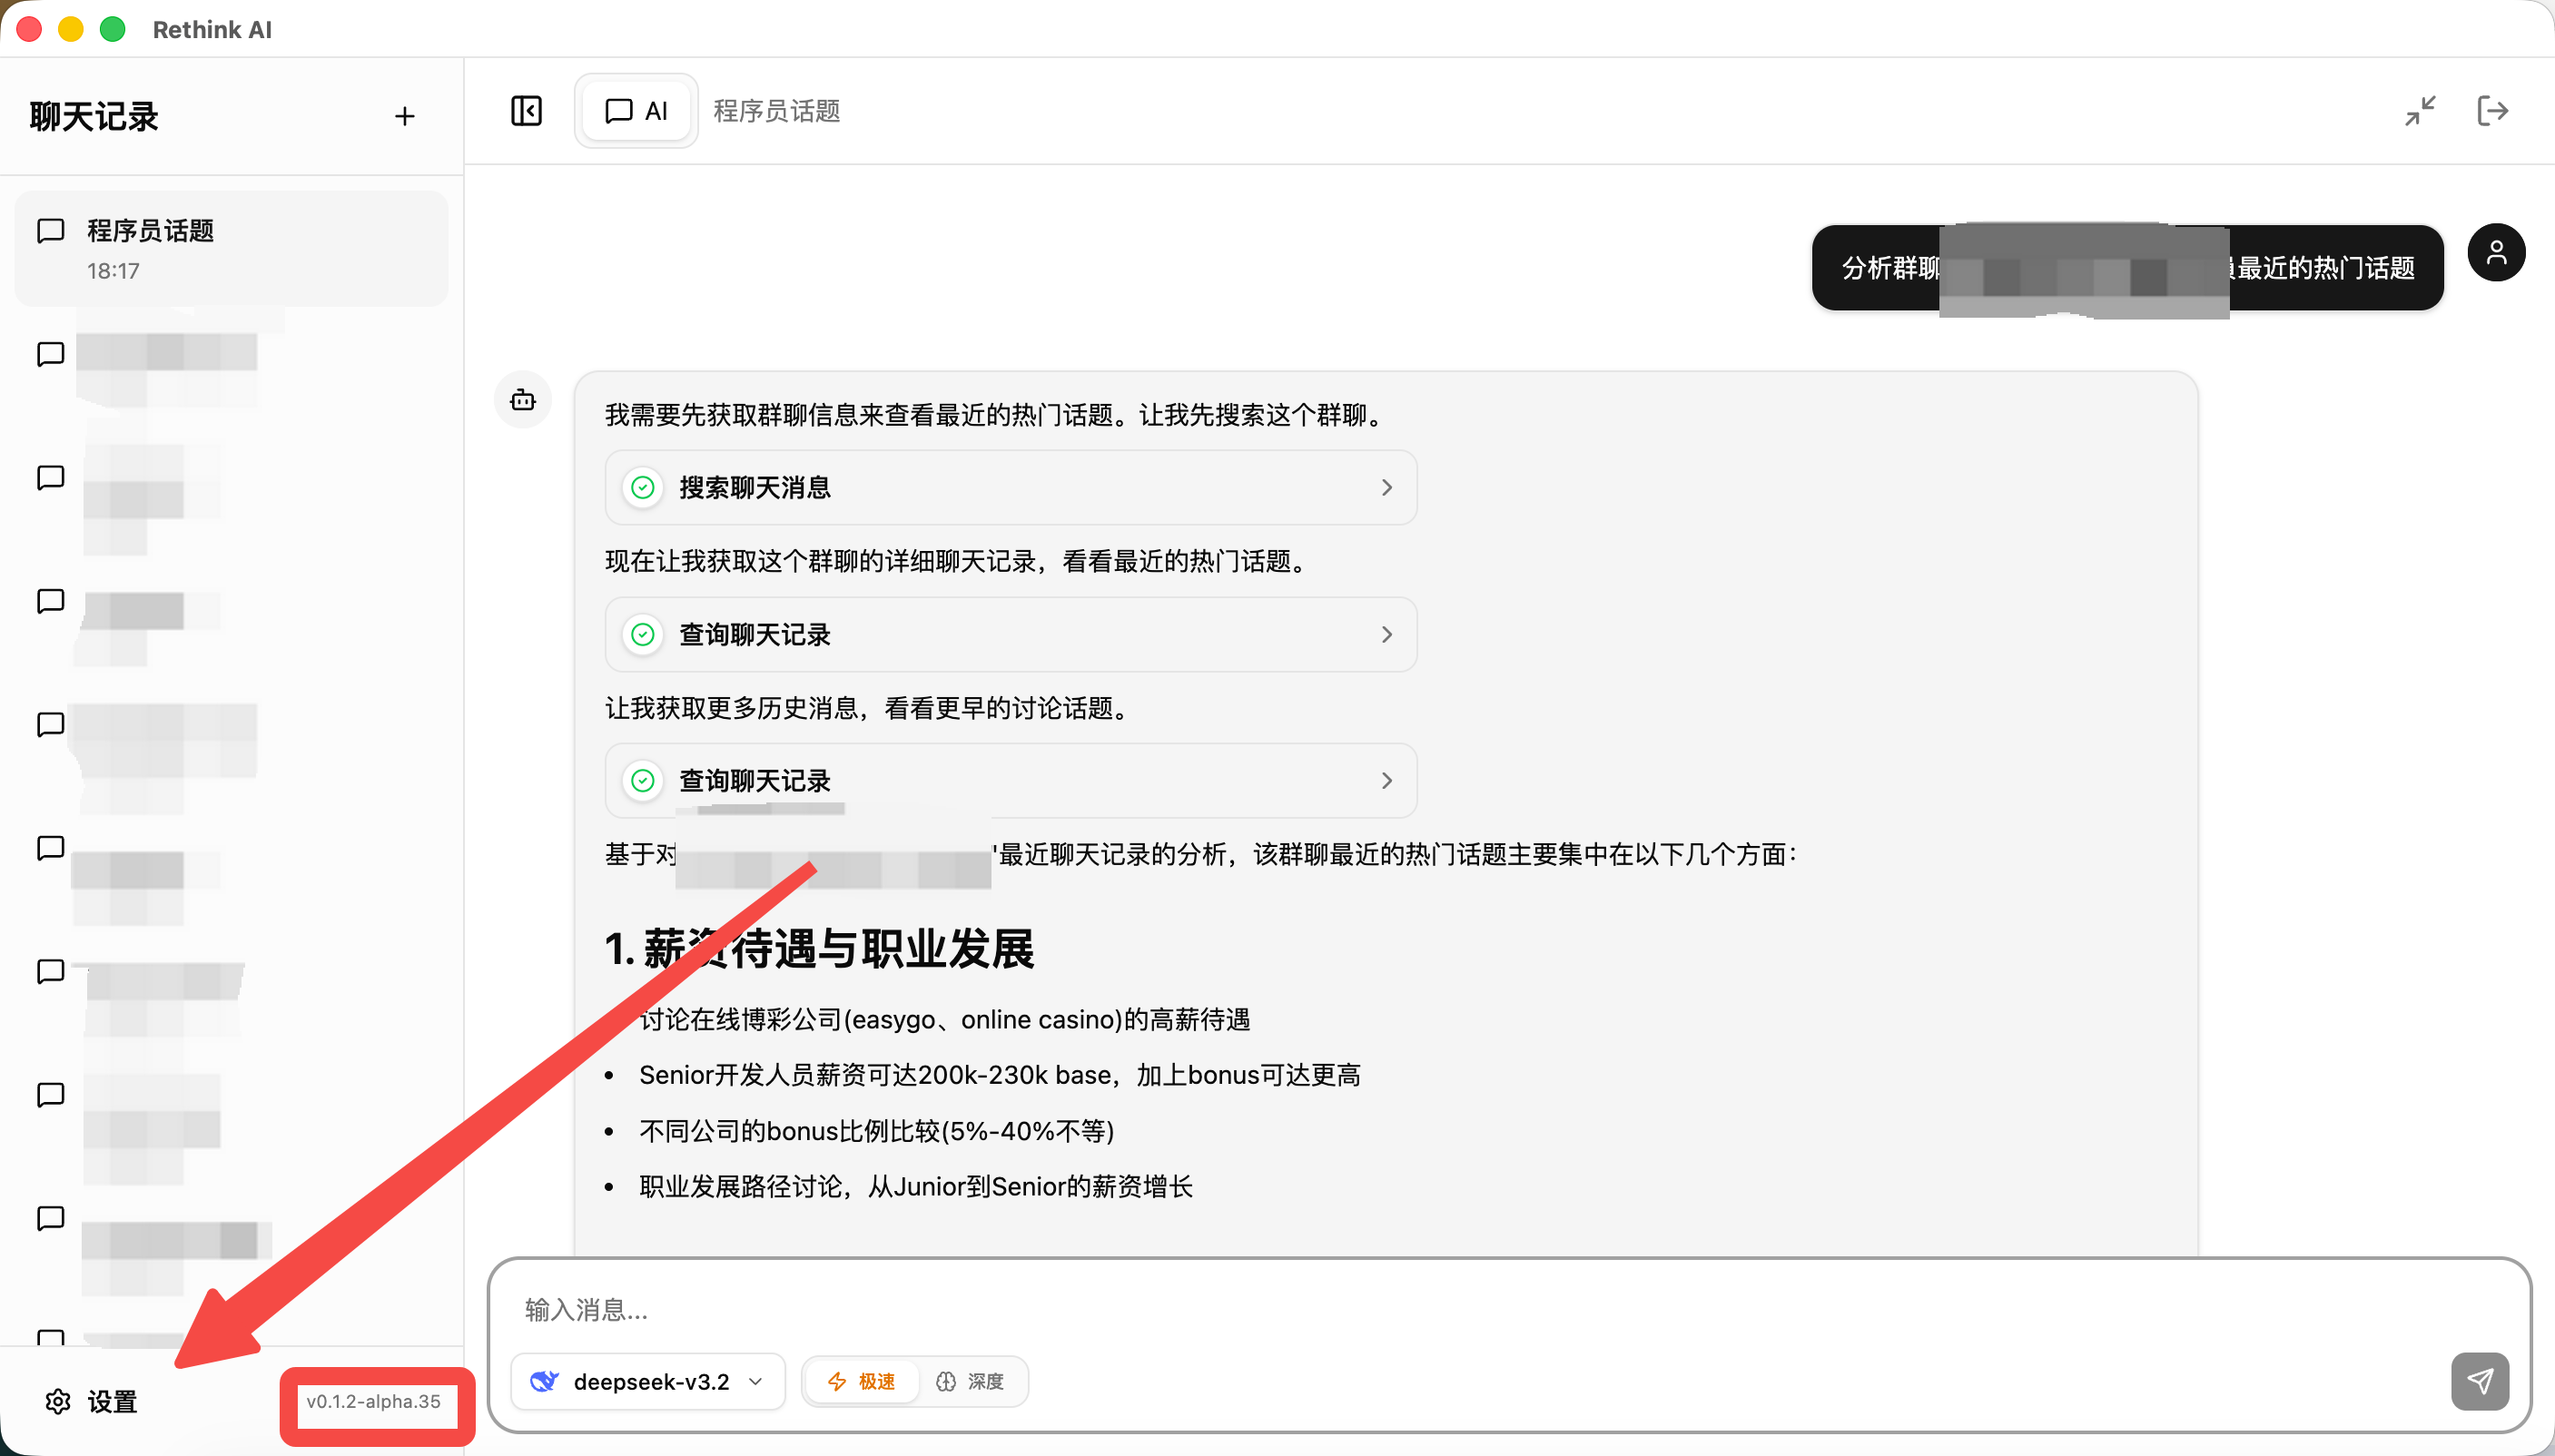The height and width of the screenshot is (1456, 2555).
Task: Click the green checkmark on 搜索聊天消息
Action: [643, 487]
